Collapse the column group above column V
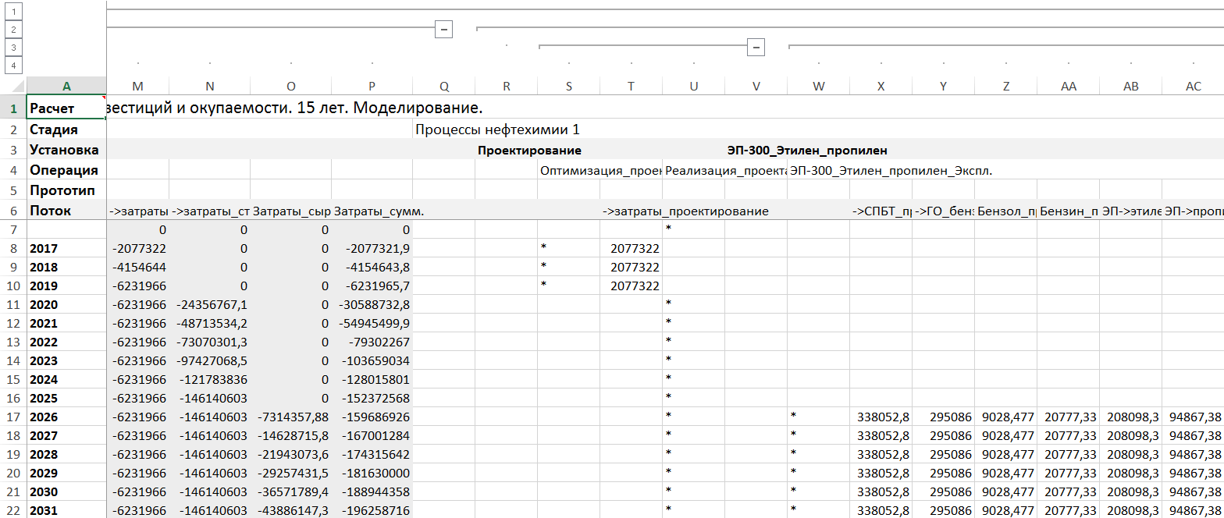Screen dimensions: 1224x518 [x=756, y=48]
